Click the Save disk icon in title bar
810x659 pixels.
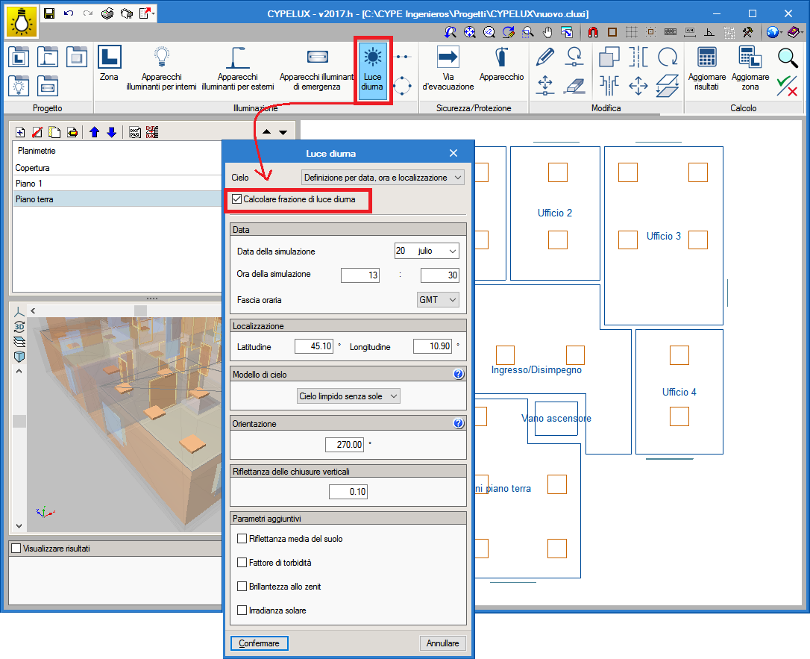(49, 13)
